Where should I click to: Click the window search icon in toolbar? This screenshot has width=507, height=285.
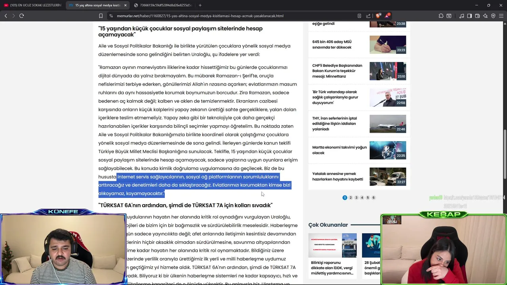449,16
